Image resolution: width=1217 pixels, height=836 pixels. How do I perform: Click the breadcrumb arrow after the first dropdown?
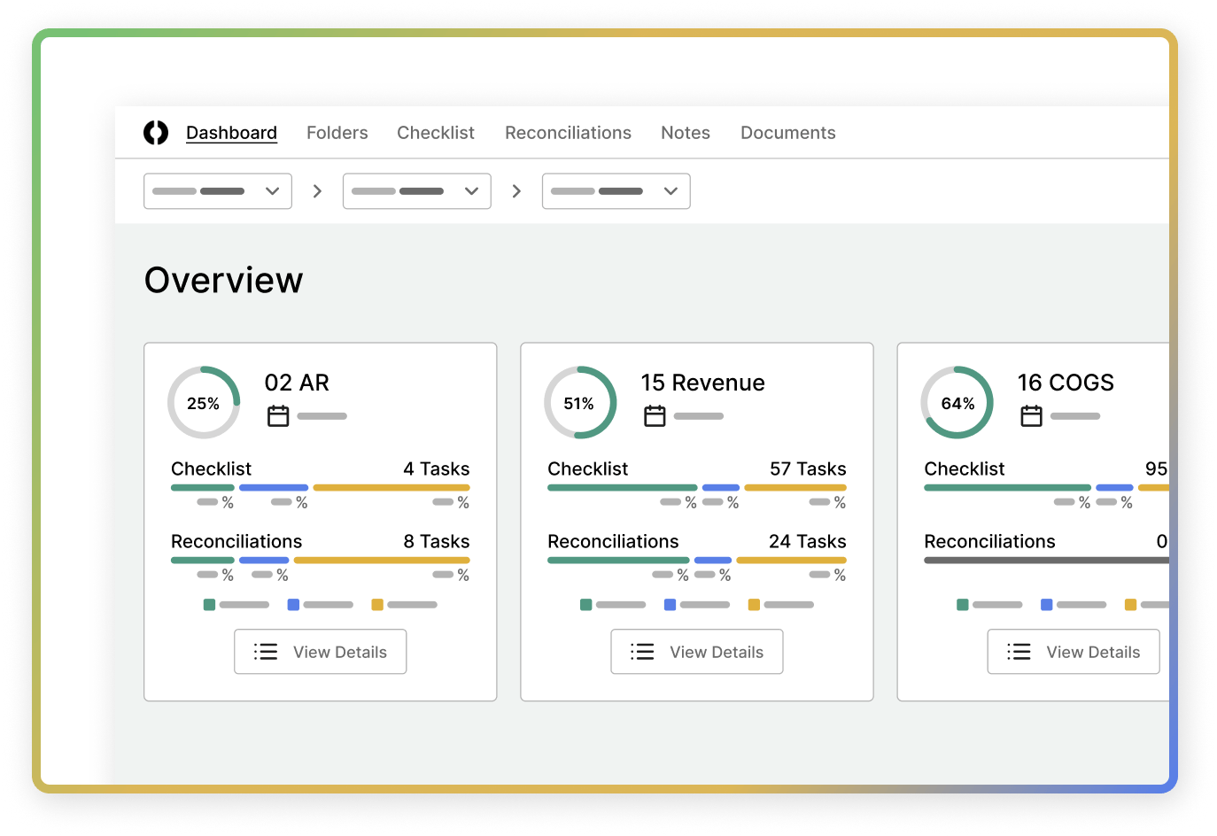pyautogui.click(x=317, y=191)
